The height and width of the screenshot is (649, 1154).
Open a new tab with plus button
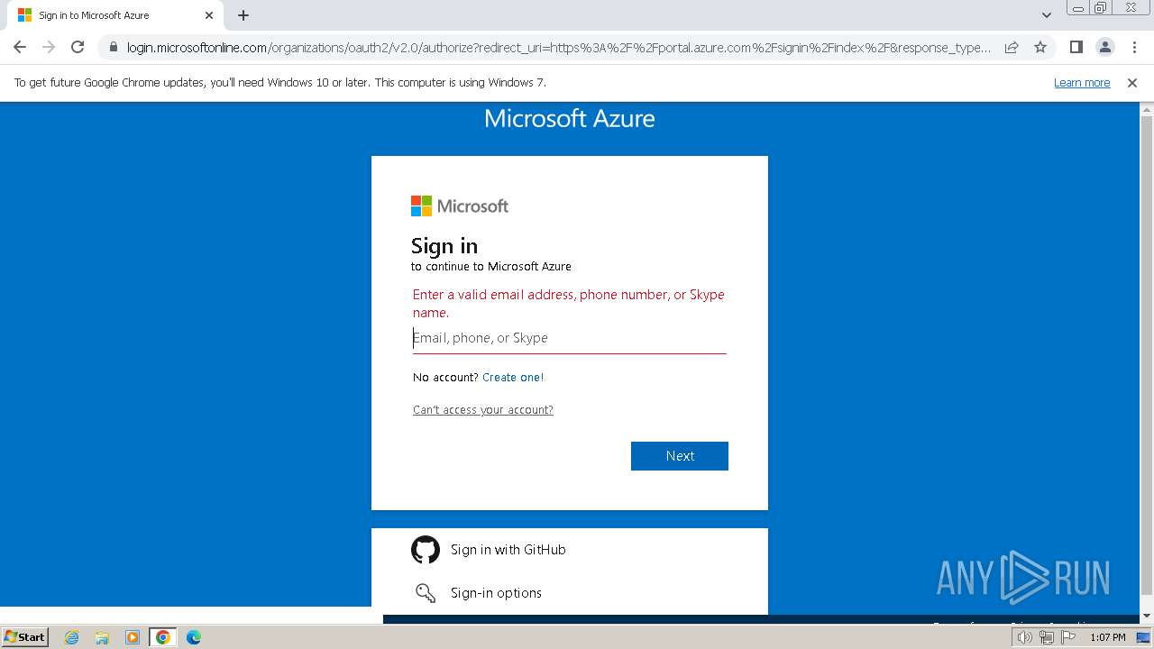click(x=243, y=15)
